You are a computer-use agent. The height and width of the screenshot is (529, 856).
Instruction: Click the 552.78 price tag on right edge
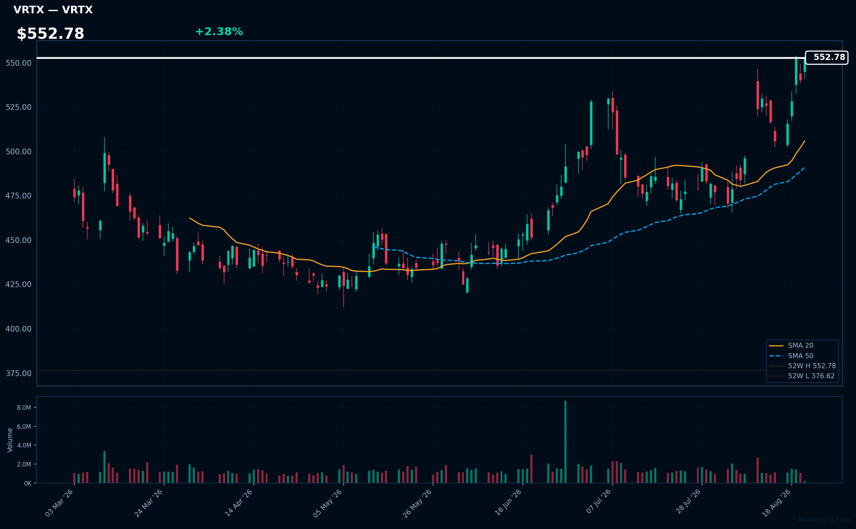[x=827, y=57]
